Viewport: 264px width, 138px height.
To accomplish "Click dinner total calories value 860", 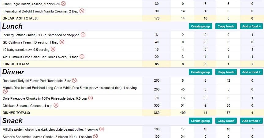I will pos(157,113).
